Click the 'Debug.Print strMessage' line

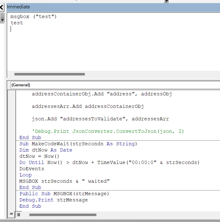tap(54, 200)
